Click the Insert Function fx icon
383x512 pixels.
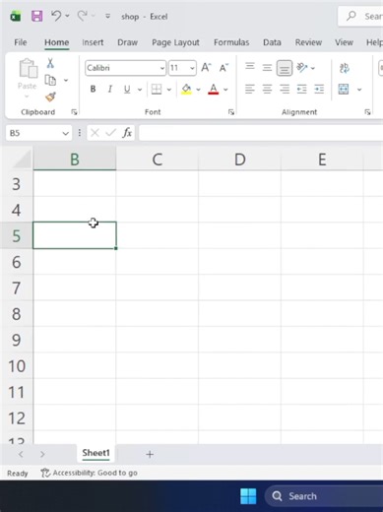point(127,133)
